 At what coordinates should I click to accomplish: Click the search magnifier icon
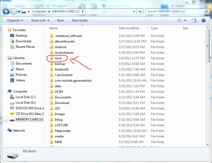(x=206, y=12)
